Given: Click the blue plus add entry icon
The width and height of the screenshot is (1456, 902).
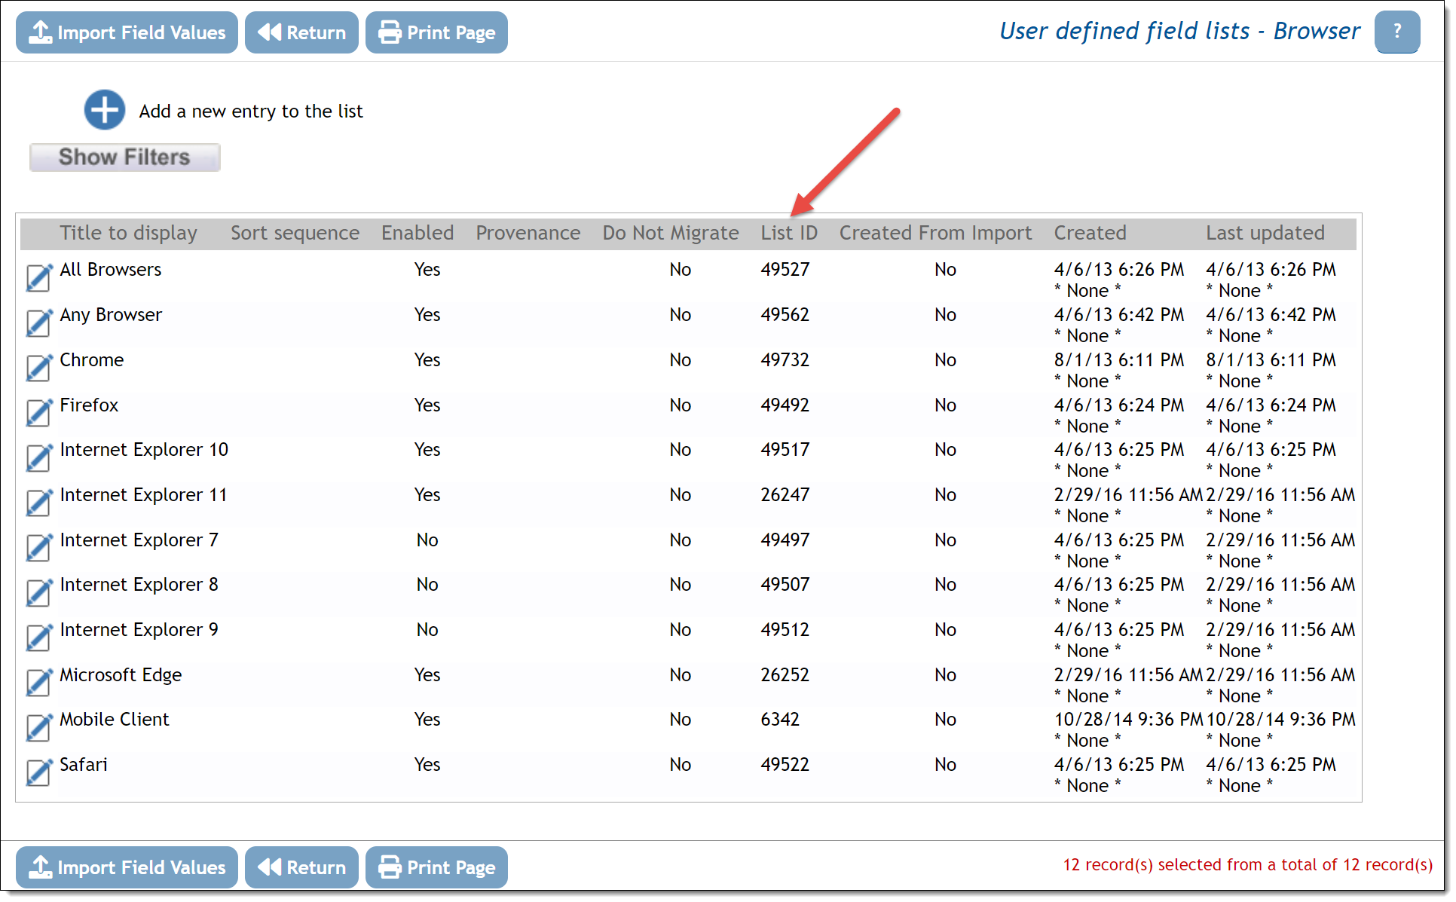Looking at the screenshot, I should 105,110.
